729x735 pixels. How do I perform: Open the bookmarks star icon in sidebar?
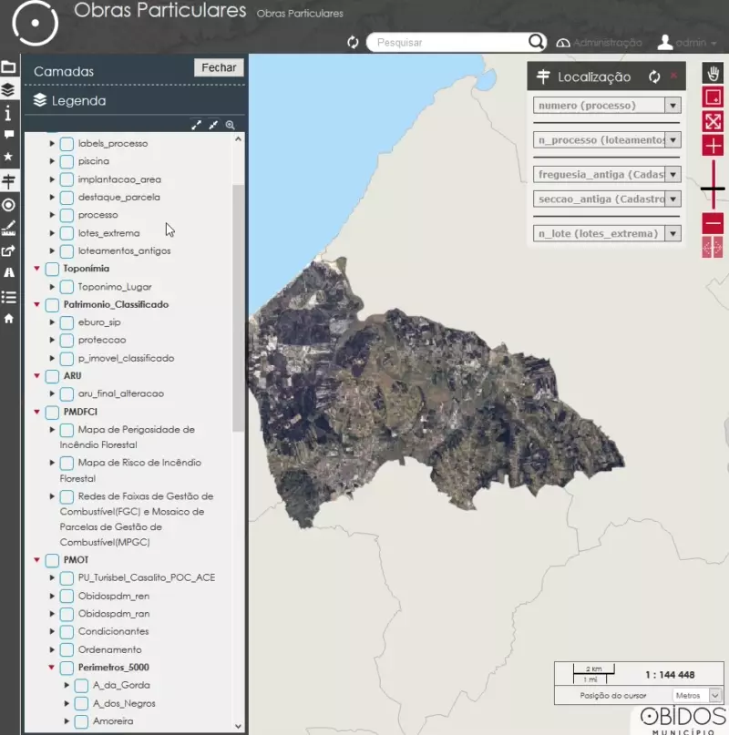9,158
